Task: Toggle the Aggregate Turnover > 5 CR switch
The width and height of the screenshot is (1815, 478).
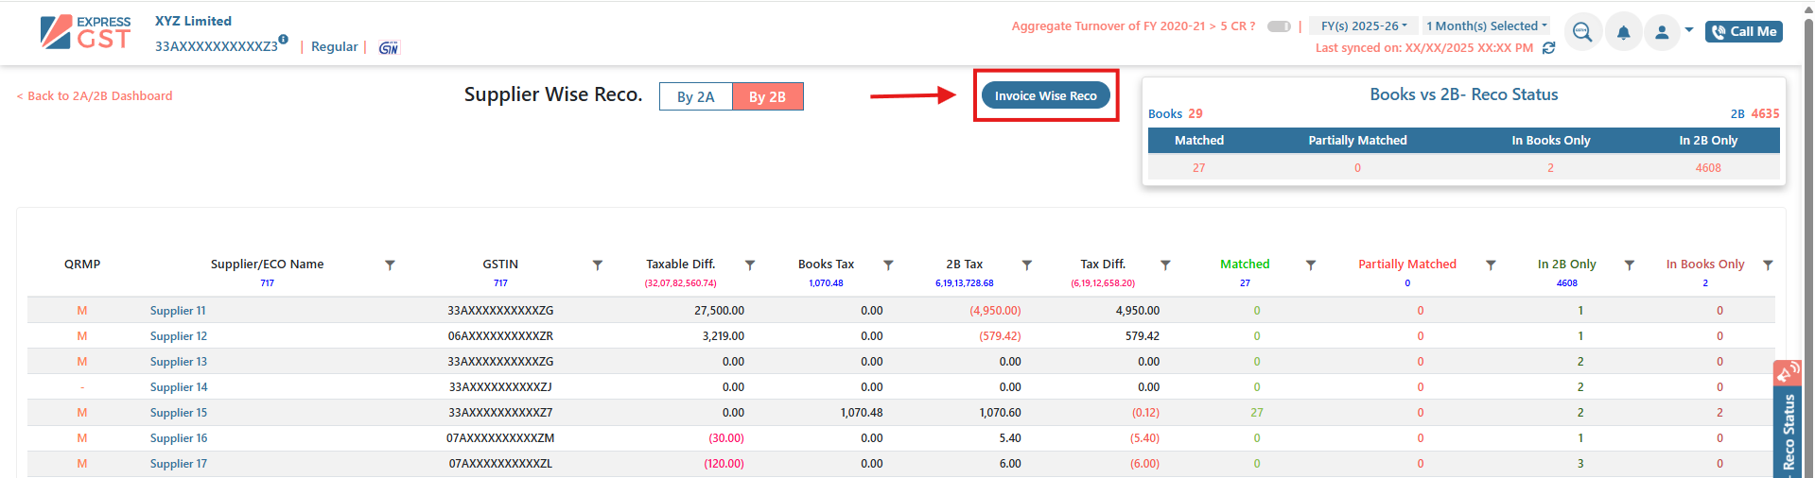Action: pyautogui.click(x=1279, y=26)
